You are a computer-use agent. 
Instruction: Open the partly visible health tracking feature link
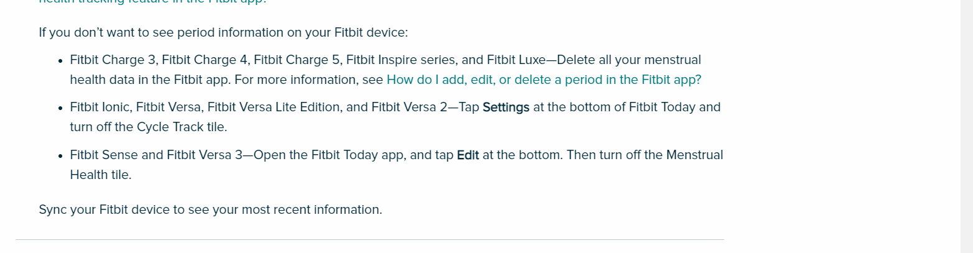pyautogui.click(x=152, y=2)
